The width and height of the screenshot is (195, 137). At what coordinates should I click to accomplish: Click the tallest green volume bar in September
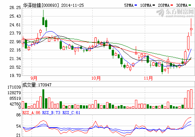43,99
